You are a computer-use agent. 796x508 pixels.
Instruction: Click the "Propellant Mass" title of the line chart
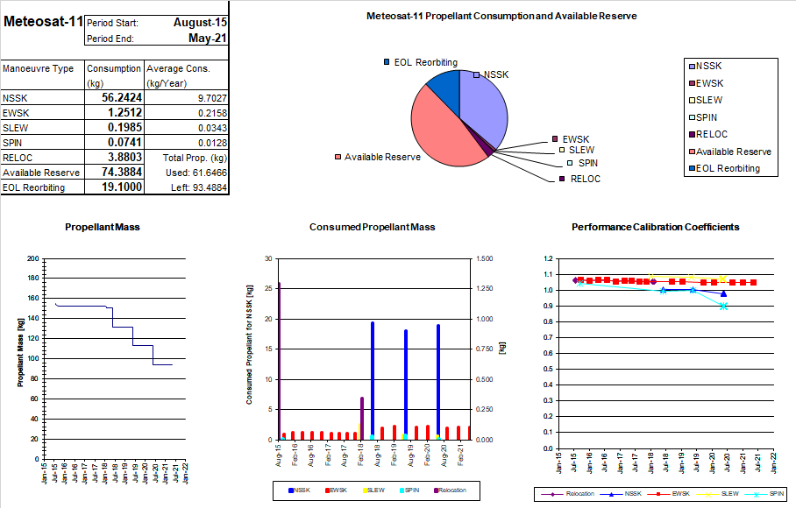point(102,227)
